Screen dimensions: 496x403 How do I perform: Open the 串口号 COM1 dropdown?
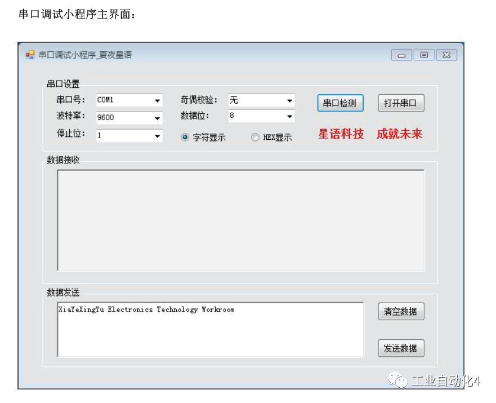[156, 100]
